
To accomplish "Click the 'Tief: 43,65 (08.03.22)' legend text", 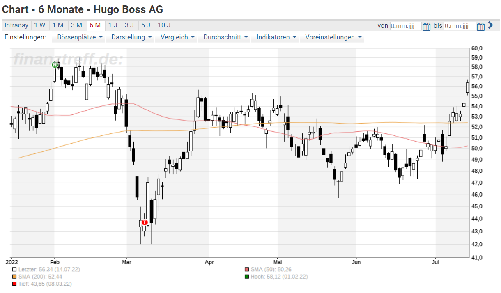I will (x=45, y=284).
